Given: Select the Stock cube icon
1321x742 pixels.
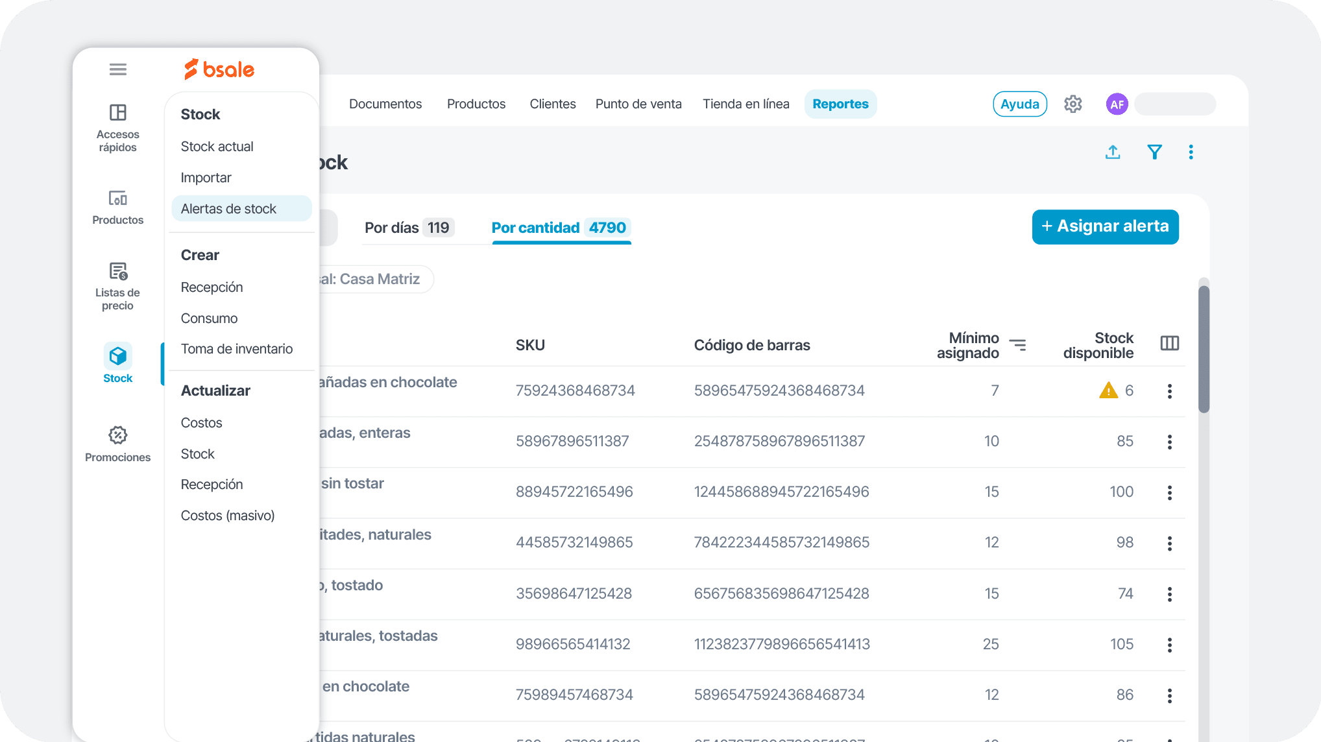Looking at the screenshot, I should tap(117, 356).
